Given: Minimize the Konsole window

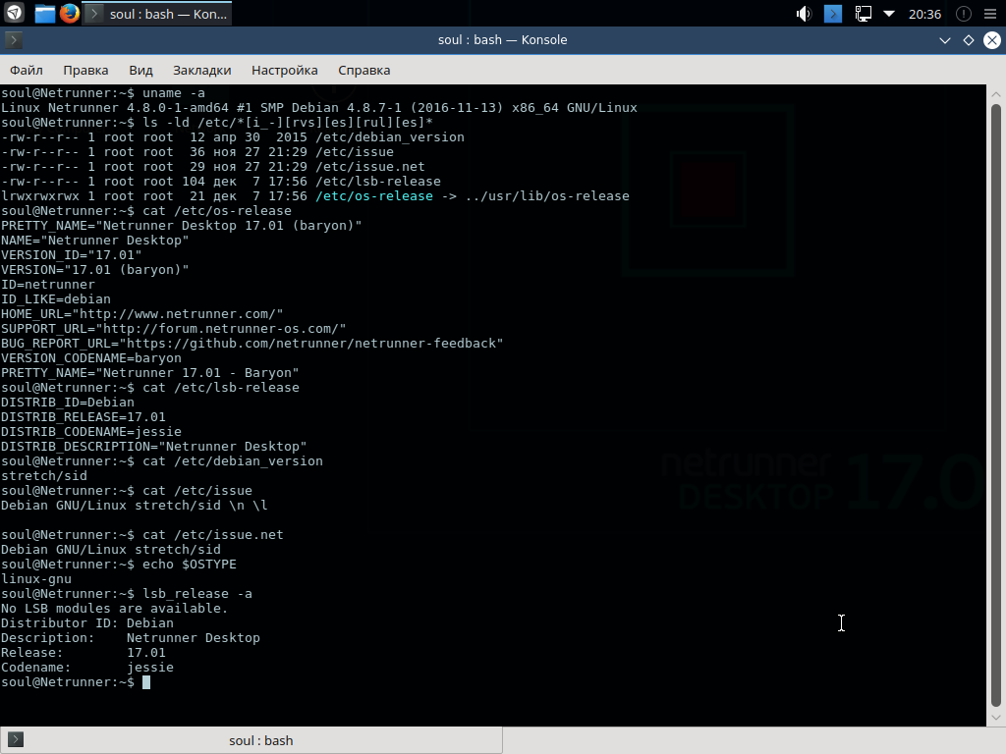Looking at the screenshot, I should [x=944, y=40].
